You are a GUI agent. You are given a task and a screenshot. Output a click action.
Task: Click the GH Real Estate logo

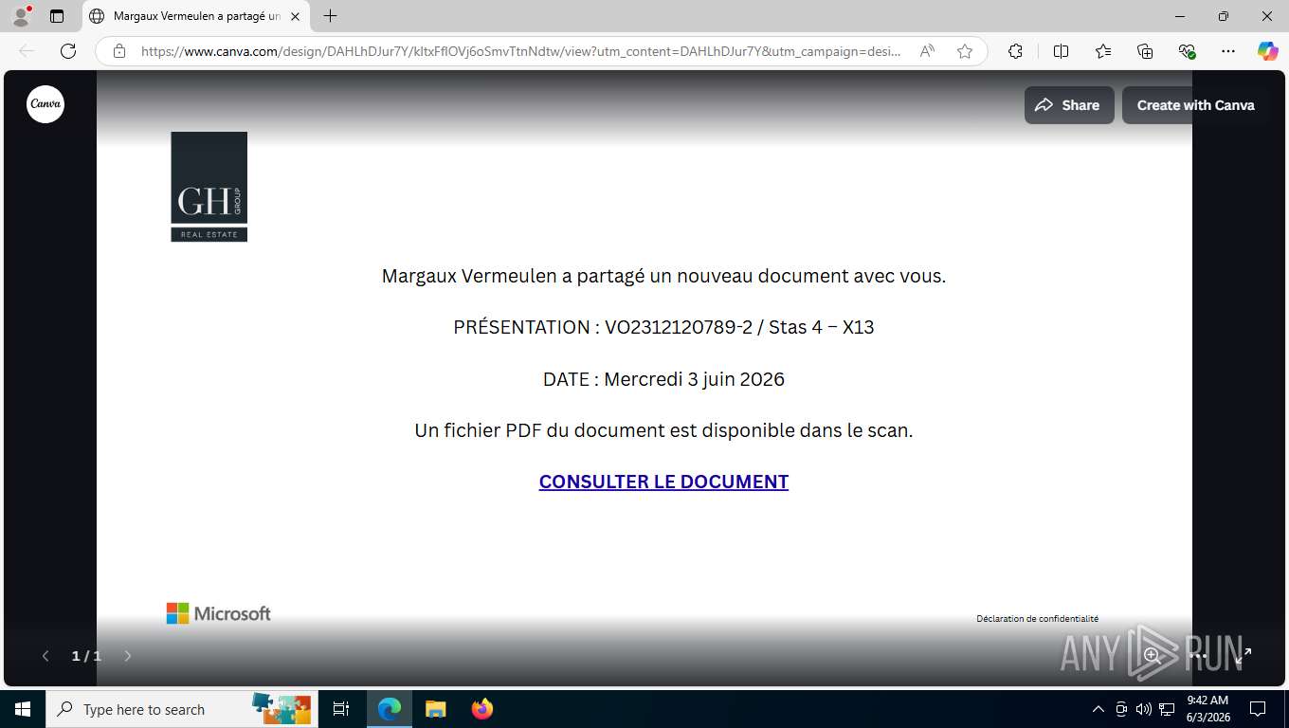pyautogui.click(x=209, y=187)
